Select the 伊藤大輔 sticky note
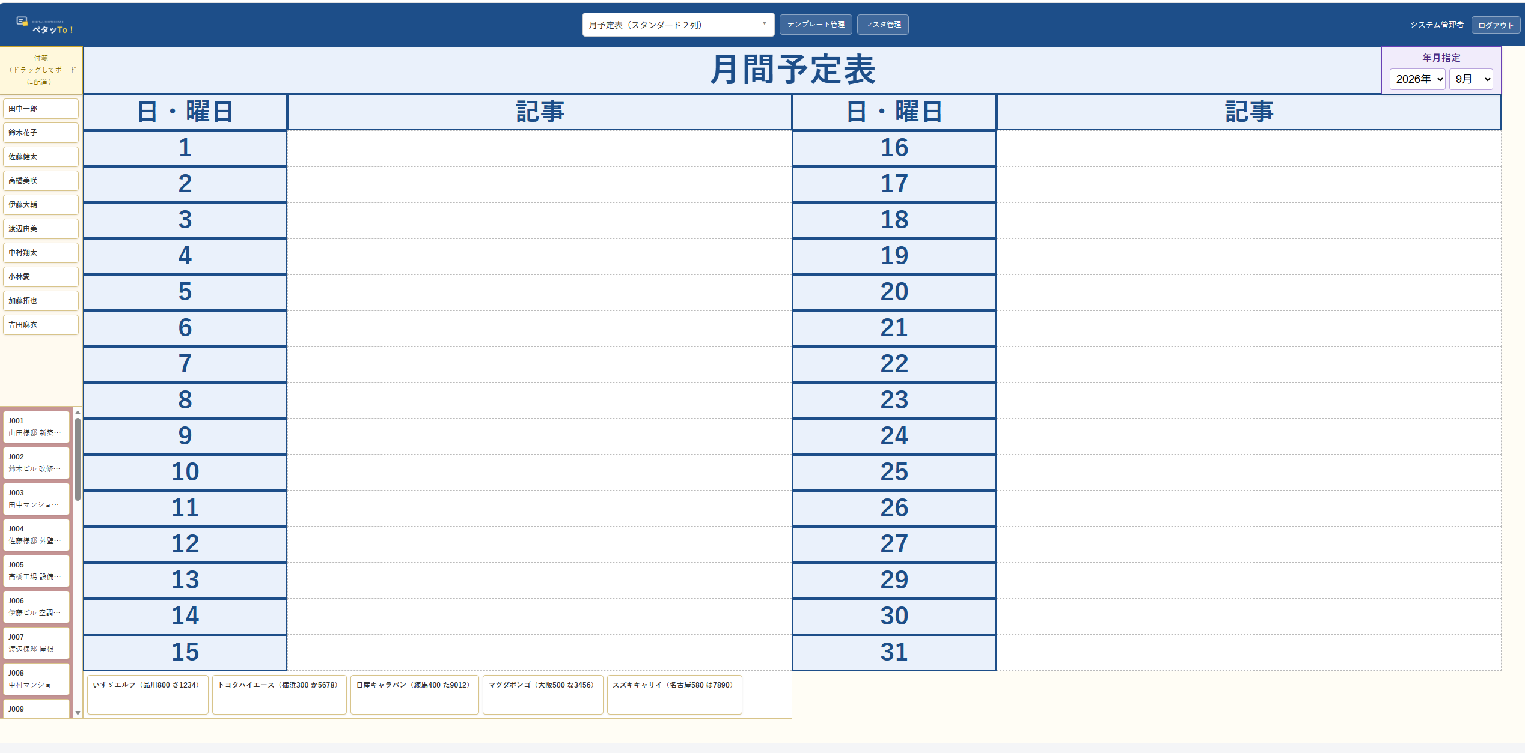 coord(41,205)
